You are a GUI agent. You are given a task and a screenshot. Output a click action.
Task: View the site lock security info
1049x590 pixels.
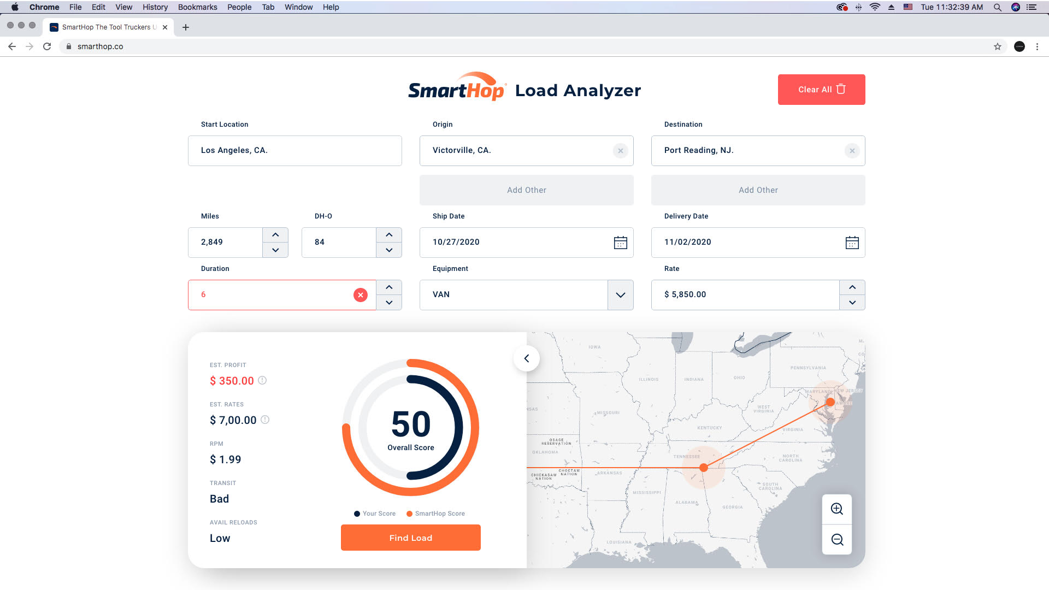click(x=69, y=46)
